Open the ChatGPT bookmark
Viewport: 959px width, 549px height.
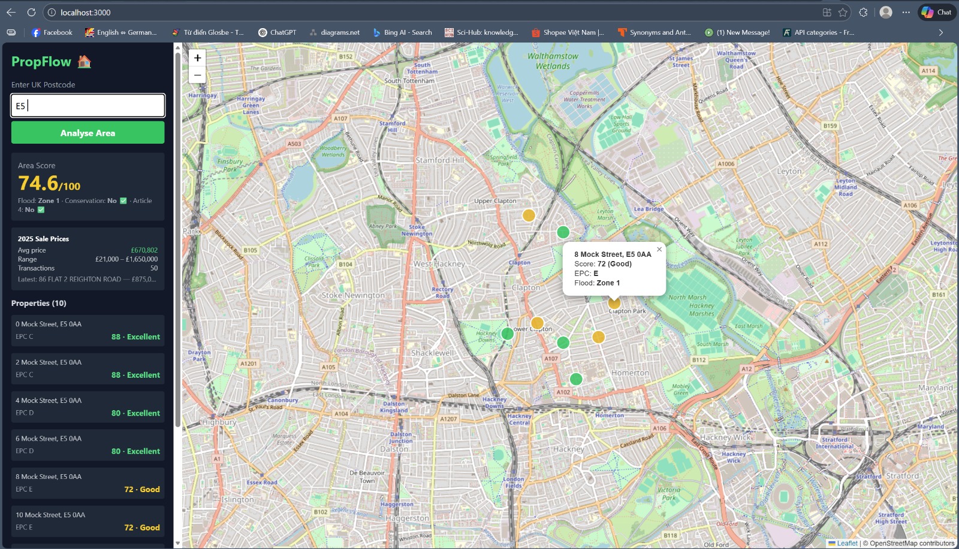click(277, 32)
